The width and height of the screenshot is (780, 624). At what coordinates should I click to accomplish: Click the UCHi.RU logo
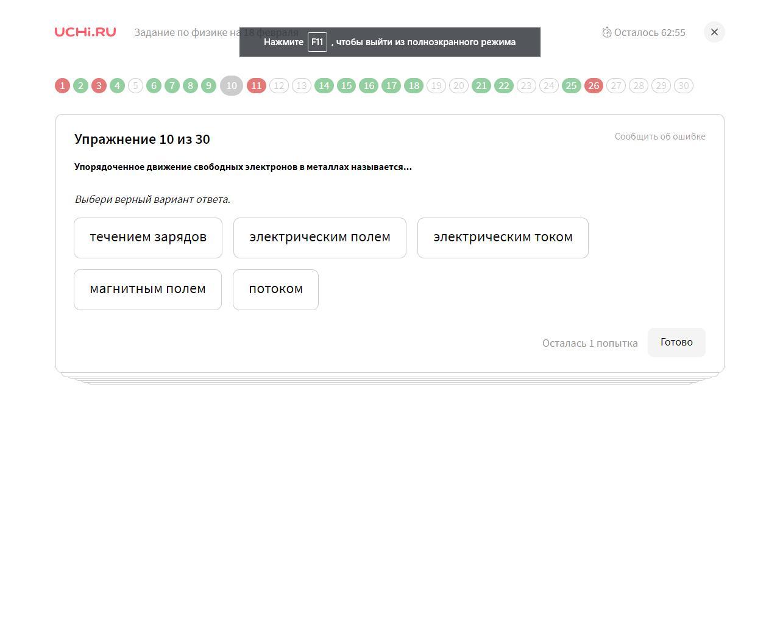pos(85,32)
